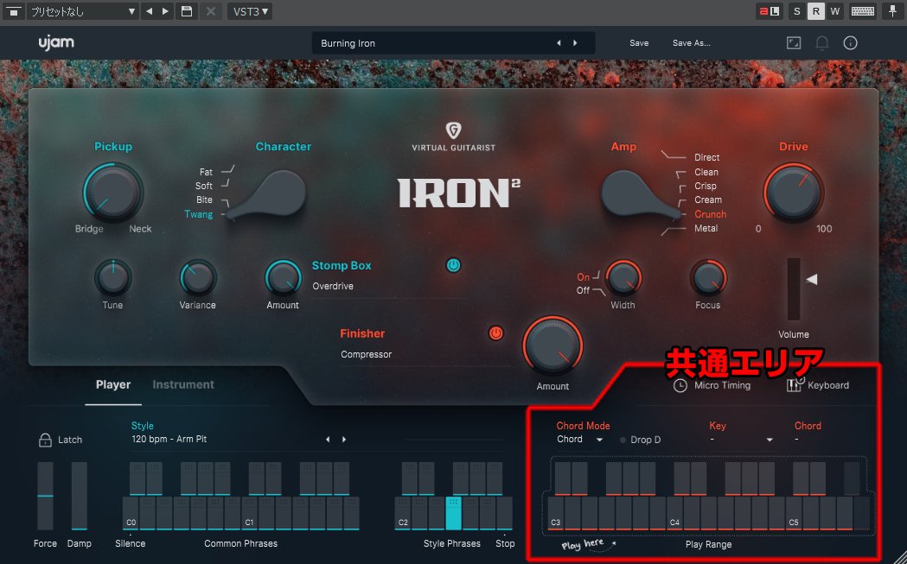The height and width of the screenshot is (564, 907).
Task: Open the info circle icon
Action: coord(850,43)
